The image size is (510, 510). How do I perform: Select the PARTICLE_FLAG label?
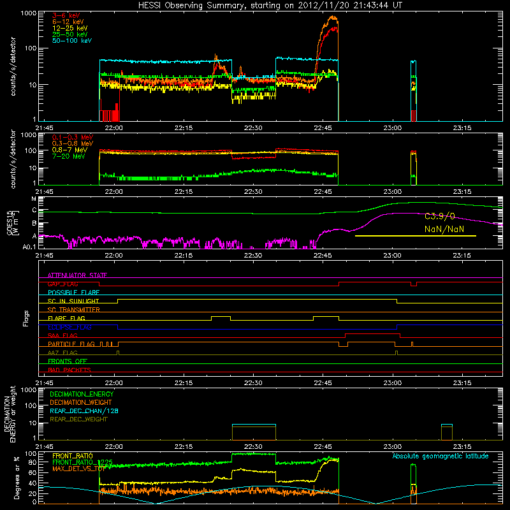point(71,344)
